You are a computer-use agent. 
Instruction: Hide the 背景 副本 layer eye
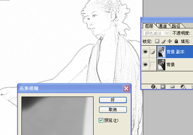145,52
